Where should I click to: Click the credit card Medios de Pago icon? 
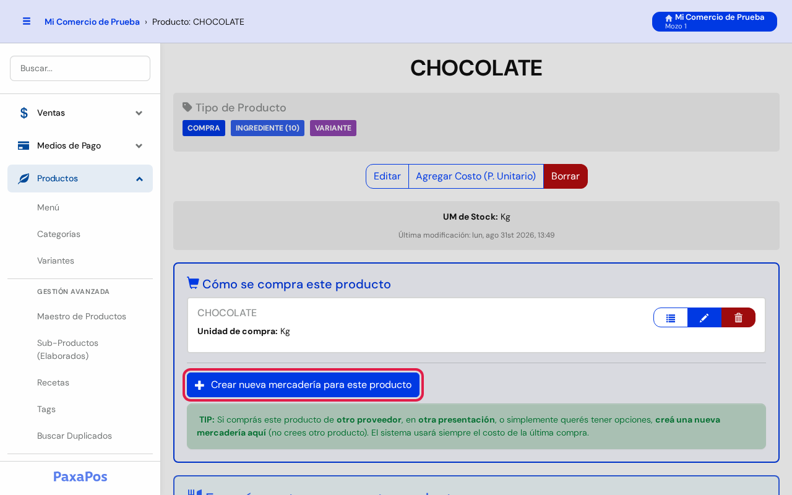click(24, 145)
